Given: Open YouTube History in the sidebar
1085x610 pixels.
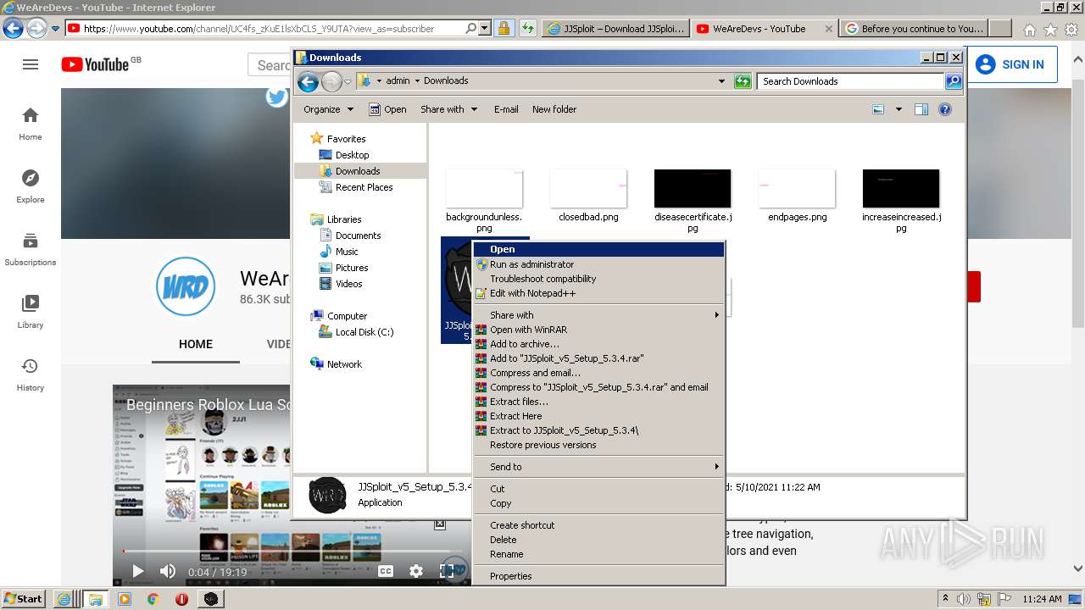Looking at the screenshot, I should tap(31, 374).
